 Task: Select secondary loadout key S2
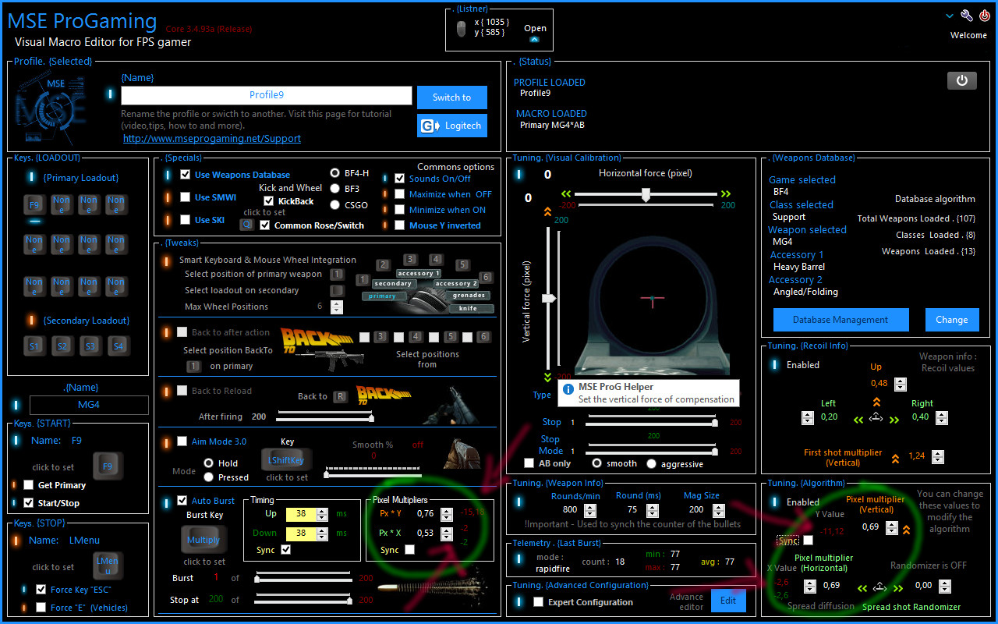click(62, 346)
